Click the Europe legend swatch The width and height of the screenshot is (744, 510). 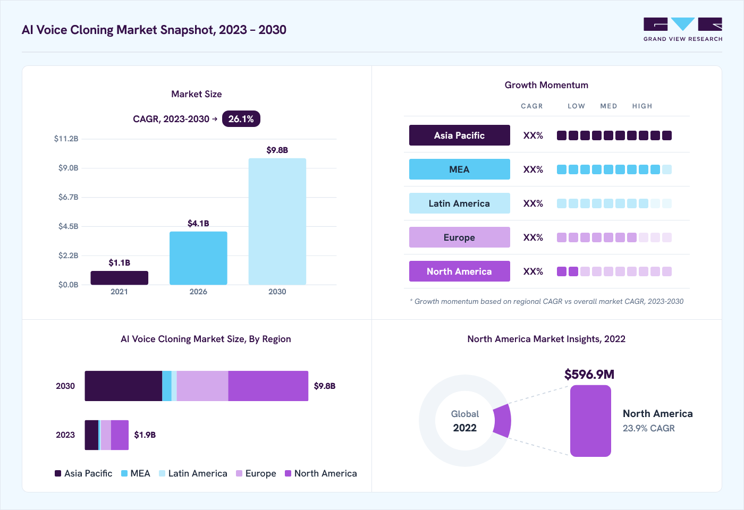(x=239, y=473)
